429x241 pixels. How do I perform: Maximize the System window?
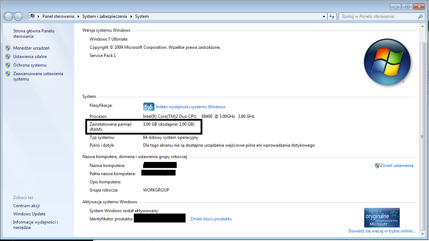click(407, 6)
